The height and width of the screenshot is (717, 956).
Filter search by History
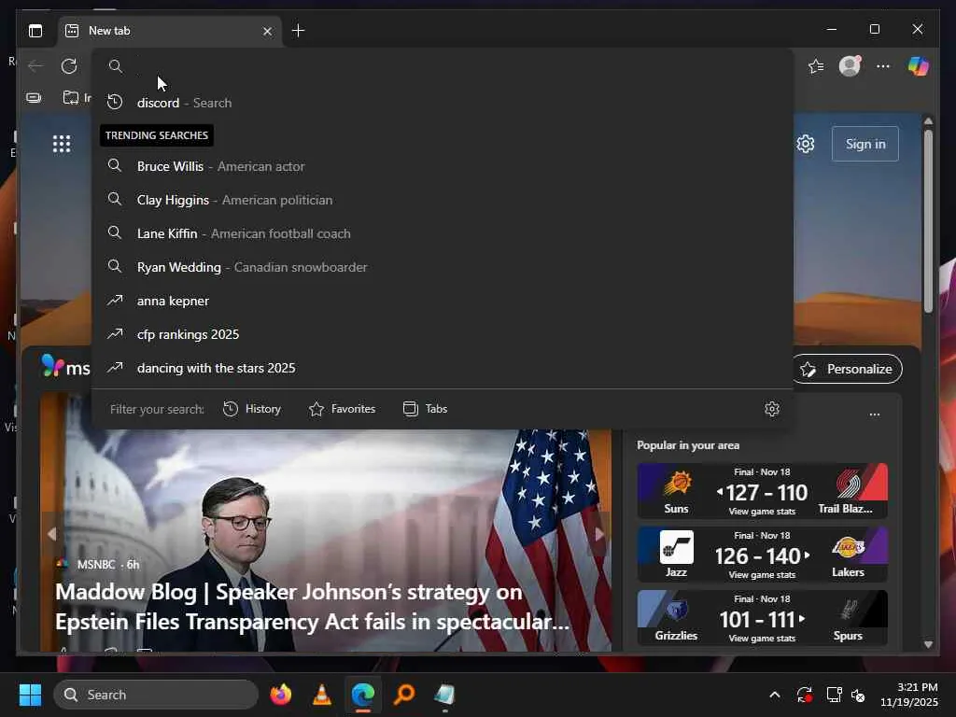coord(252,409)
